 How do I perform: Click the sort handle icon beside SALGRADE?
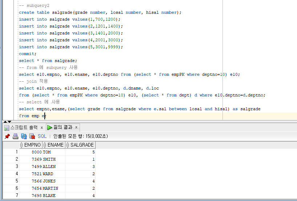(68, 145)
